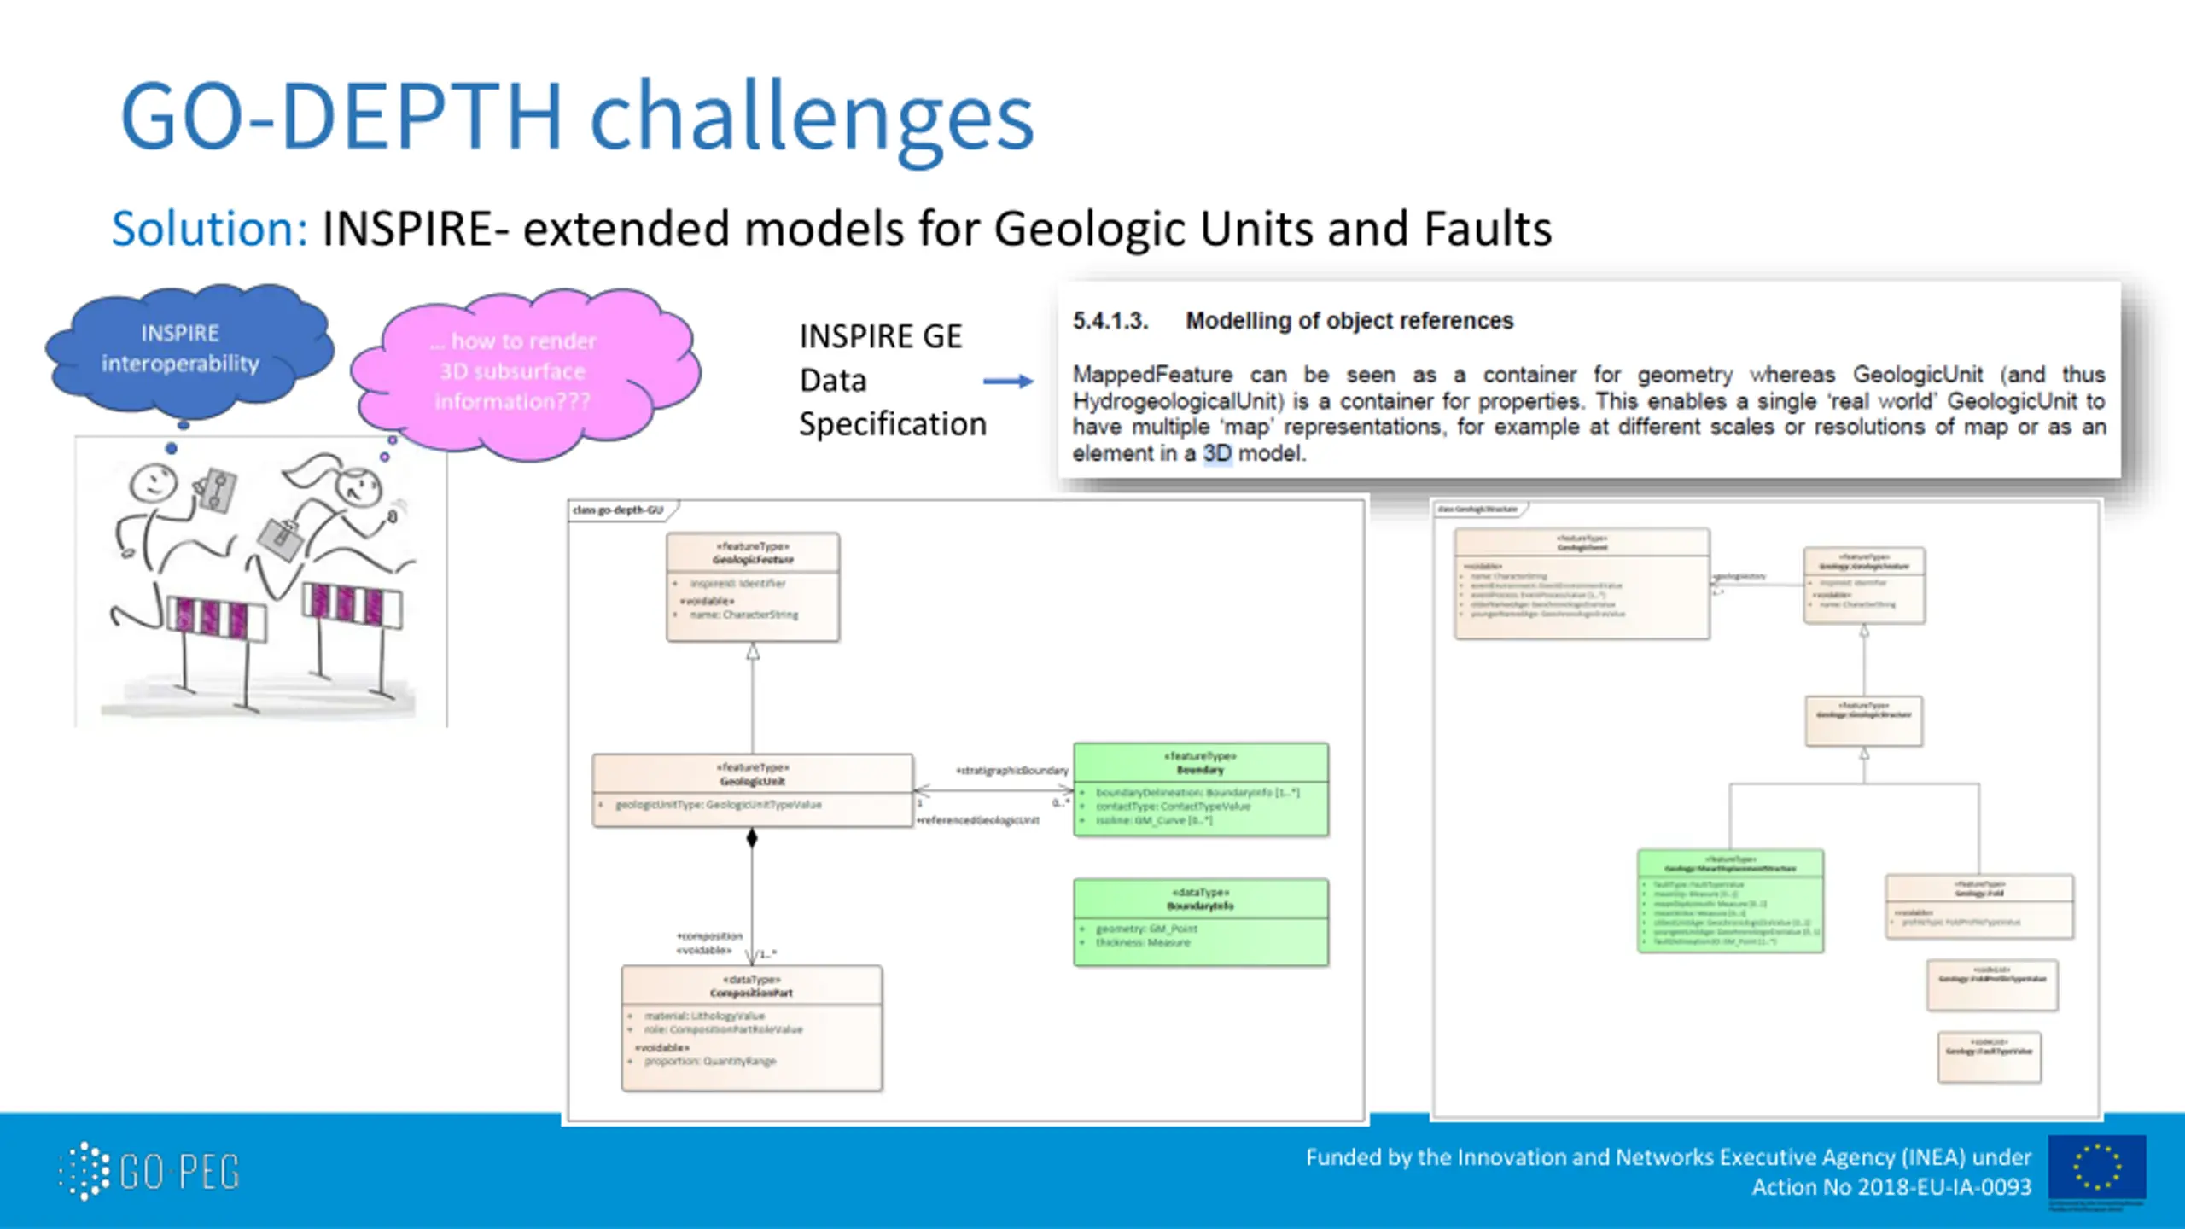Select the Geology::Fold class box

[1979, 906]
